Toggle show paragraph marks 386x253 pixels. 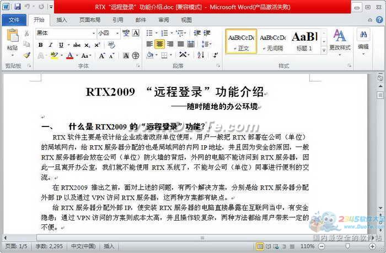[215, 55]
